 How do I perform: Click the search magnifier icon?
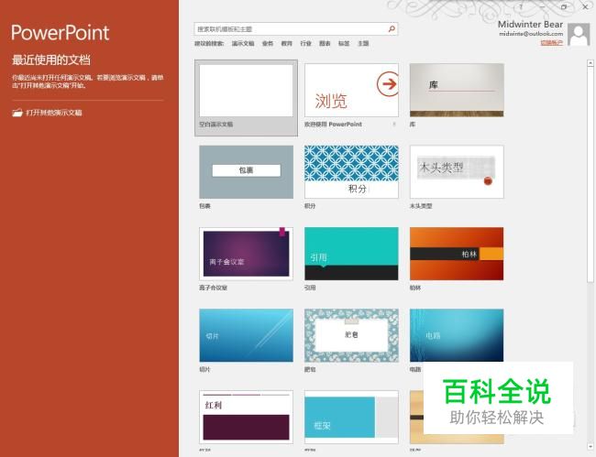coord(392,28)
